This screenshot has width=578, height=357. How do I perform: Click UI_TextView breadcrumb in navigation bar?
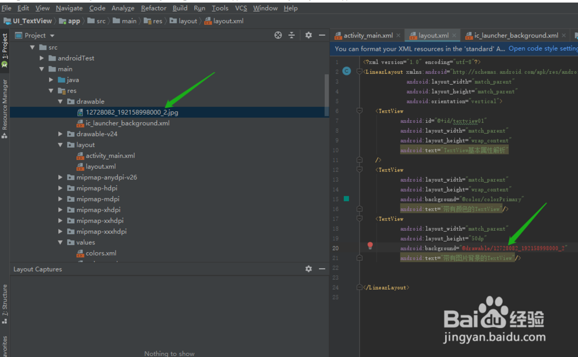28,21
